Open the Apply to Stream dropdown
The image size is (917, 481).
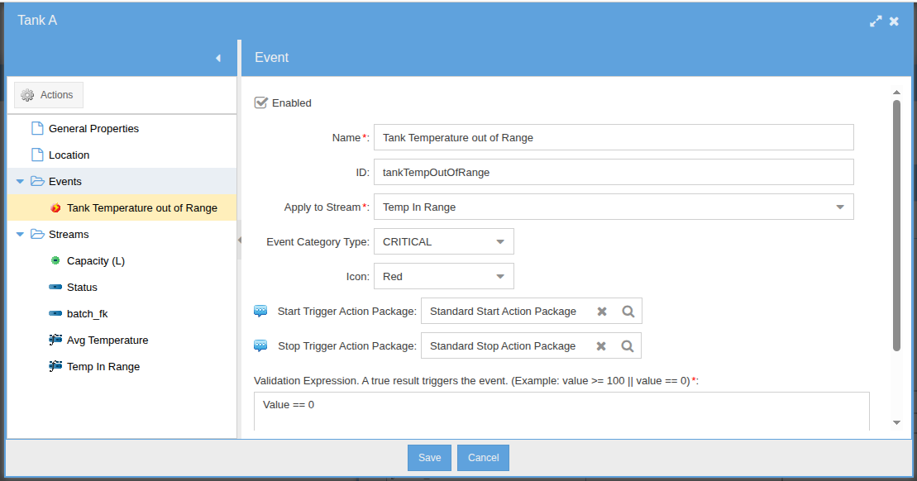pos(840,207)
